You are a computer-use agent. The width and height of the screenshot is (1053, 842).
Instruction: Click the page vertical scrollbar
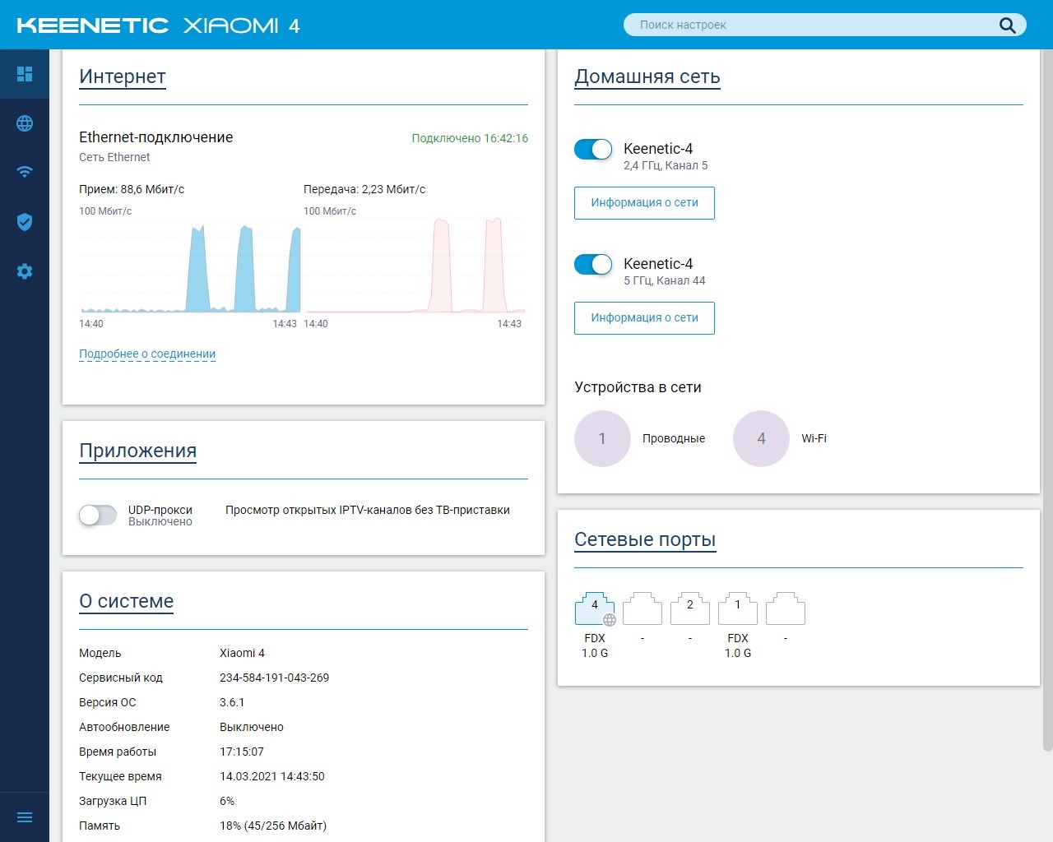point(1047,399)
